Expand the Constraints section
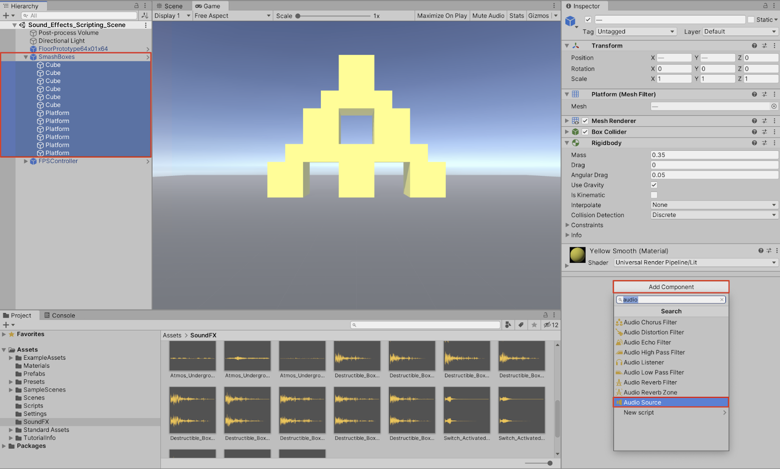The width and height of the screenshot is (780, 469). (x=567, y=225)
